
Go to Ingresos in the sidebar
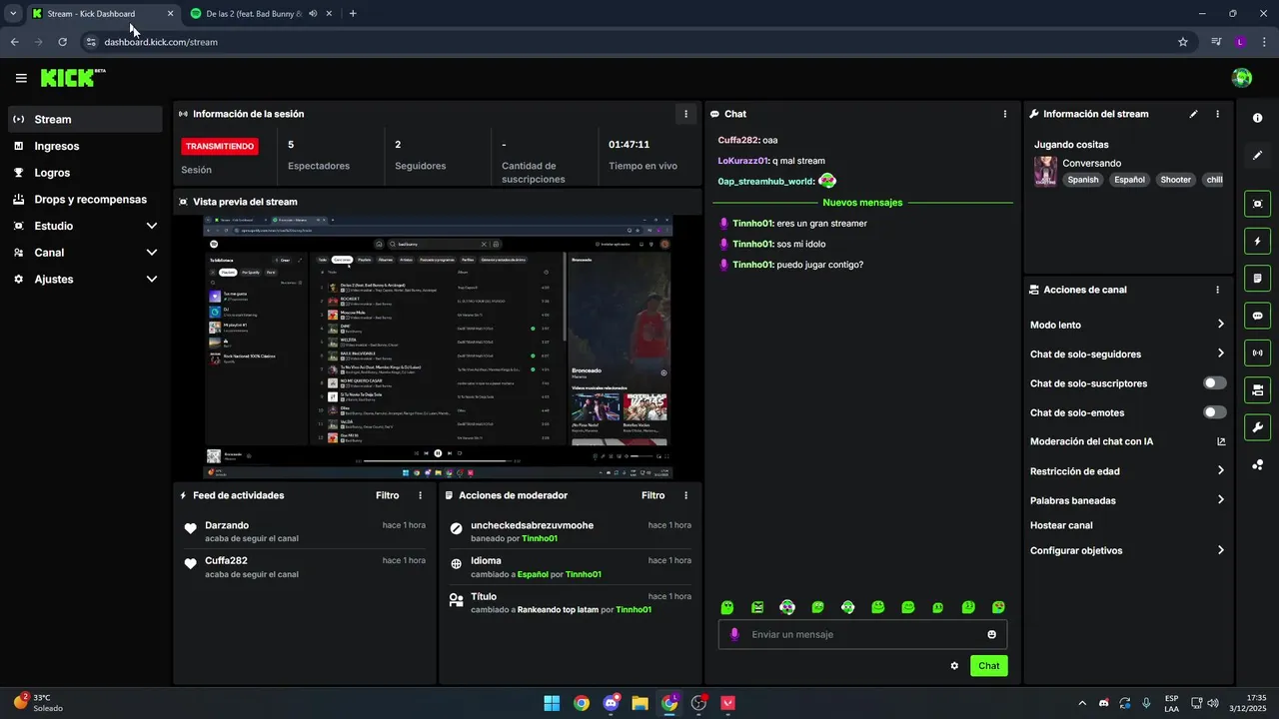[84, 146]
